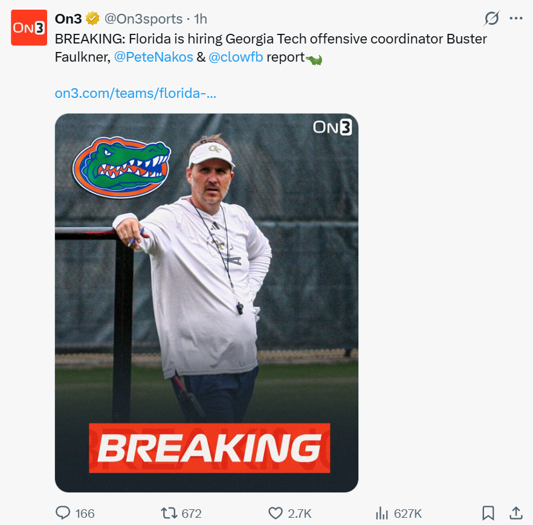
Task: Open the @PeteNakos mention link
Action: click(x=153, y=58)
